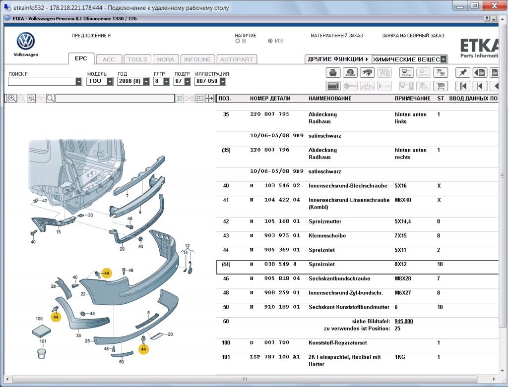The image size is (508, 387).
Task: Open the AUTOPART tab
Action: coord(237,59)
